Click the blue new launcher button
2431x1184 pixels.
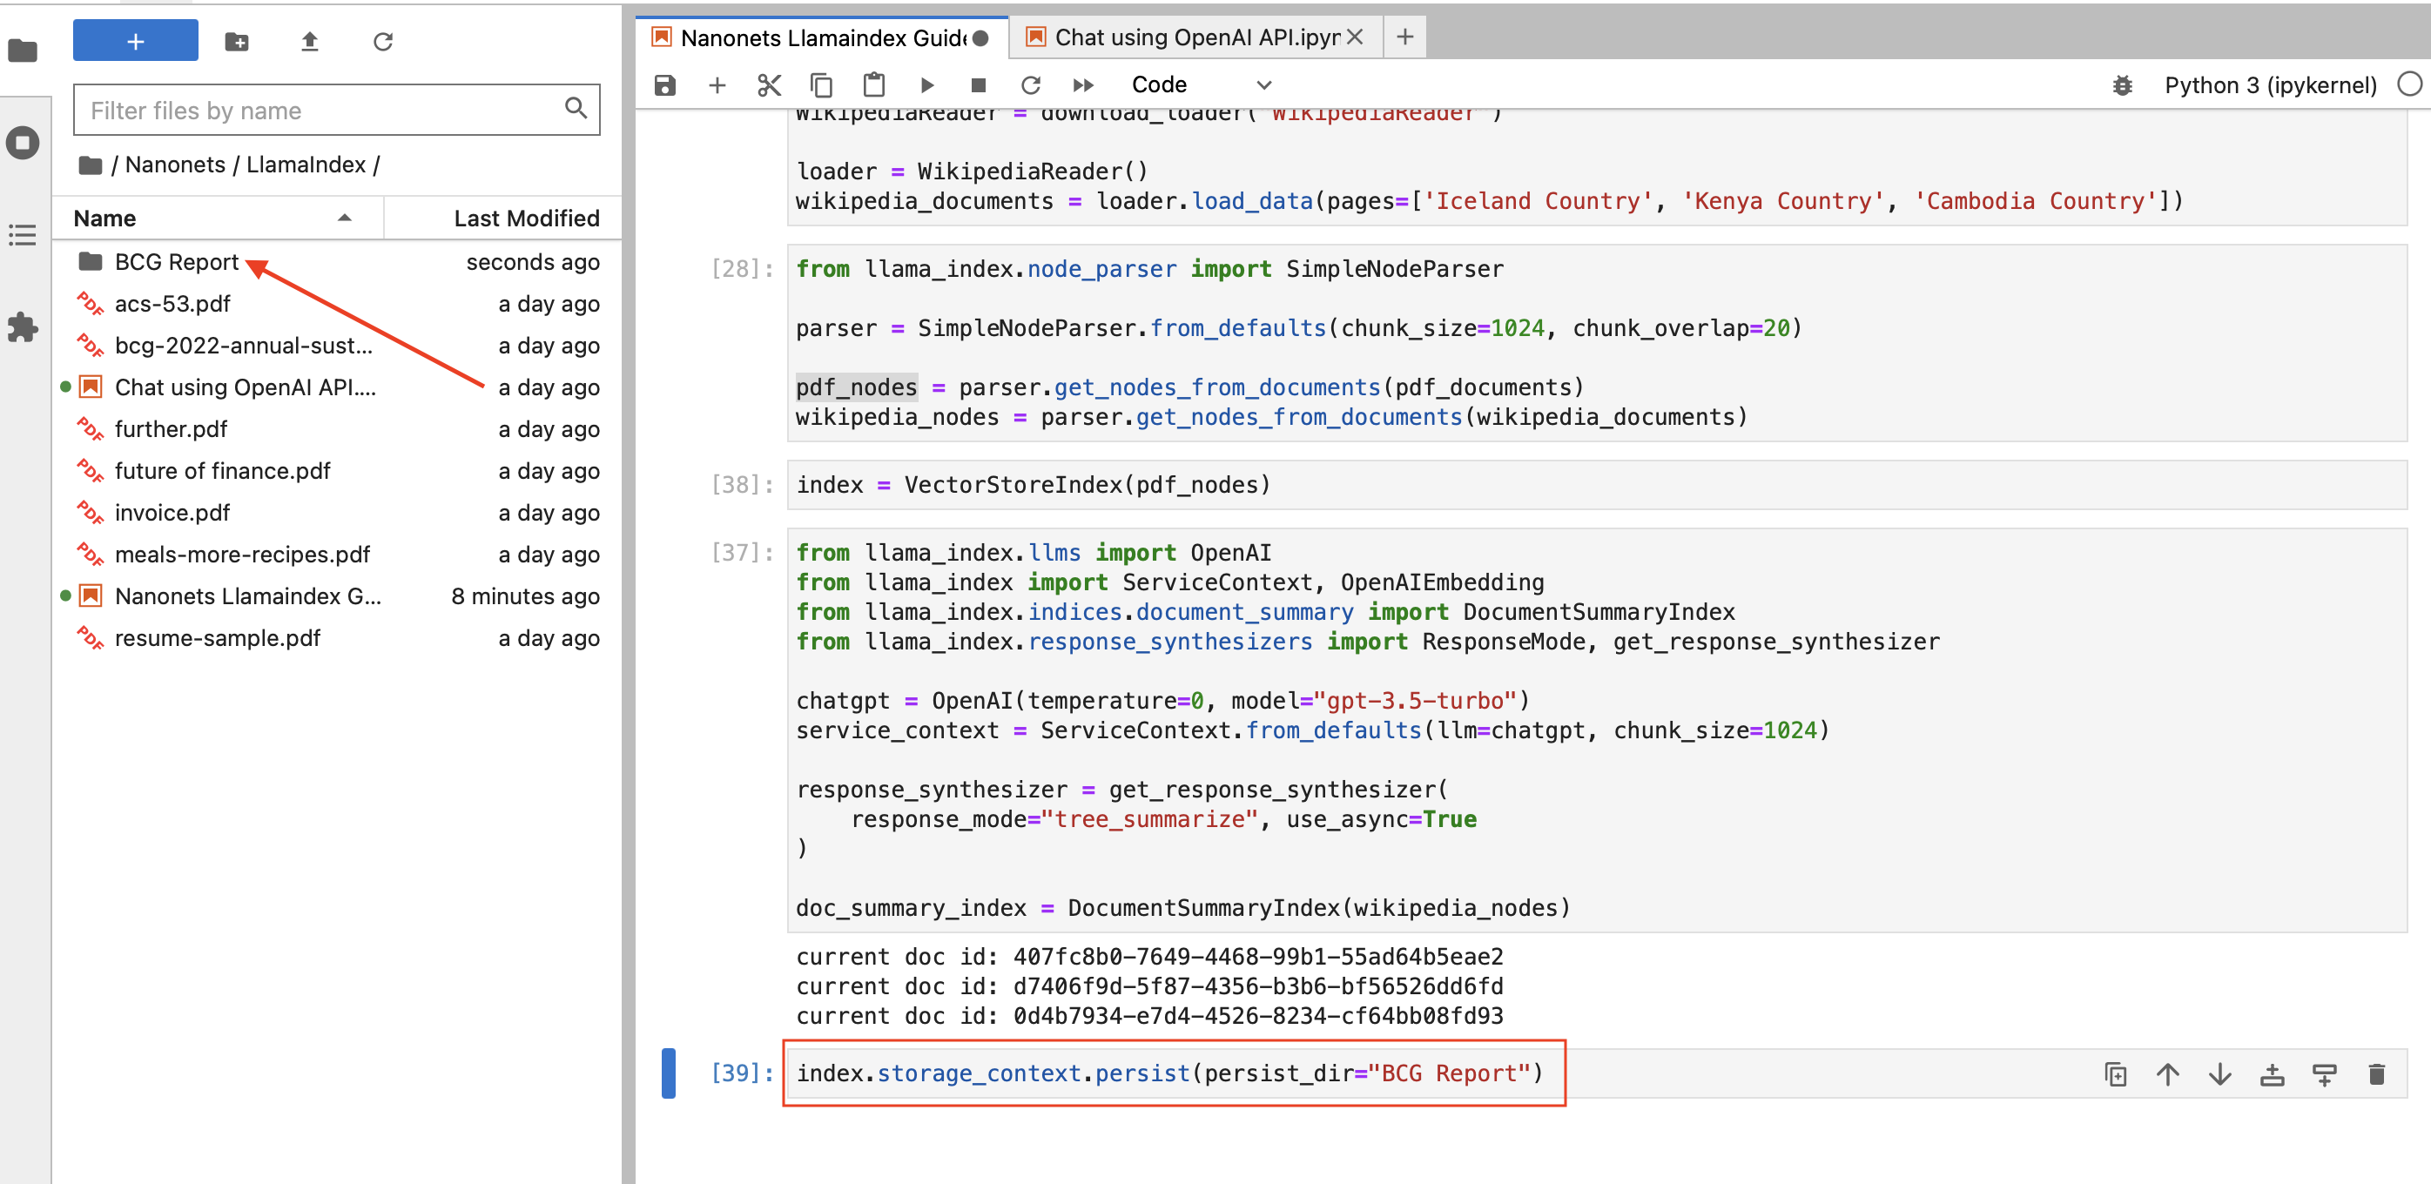(135, 42)
